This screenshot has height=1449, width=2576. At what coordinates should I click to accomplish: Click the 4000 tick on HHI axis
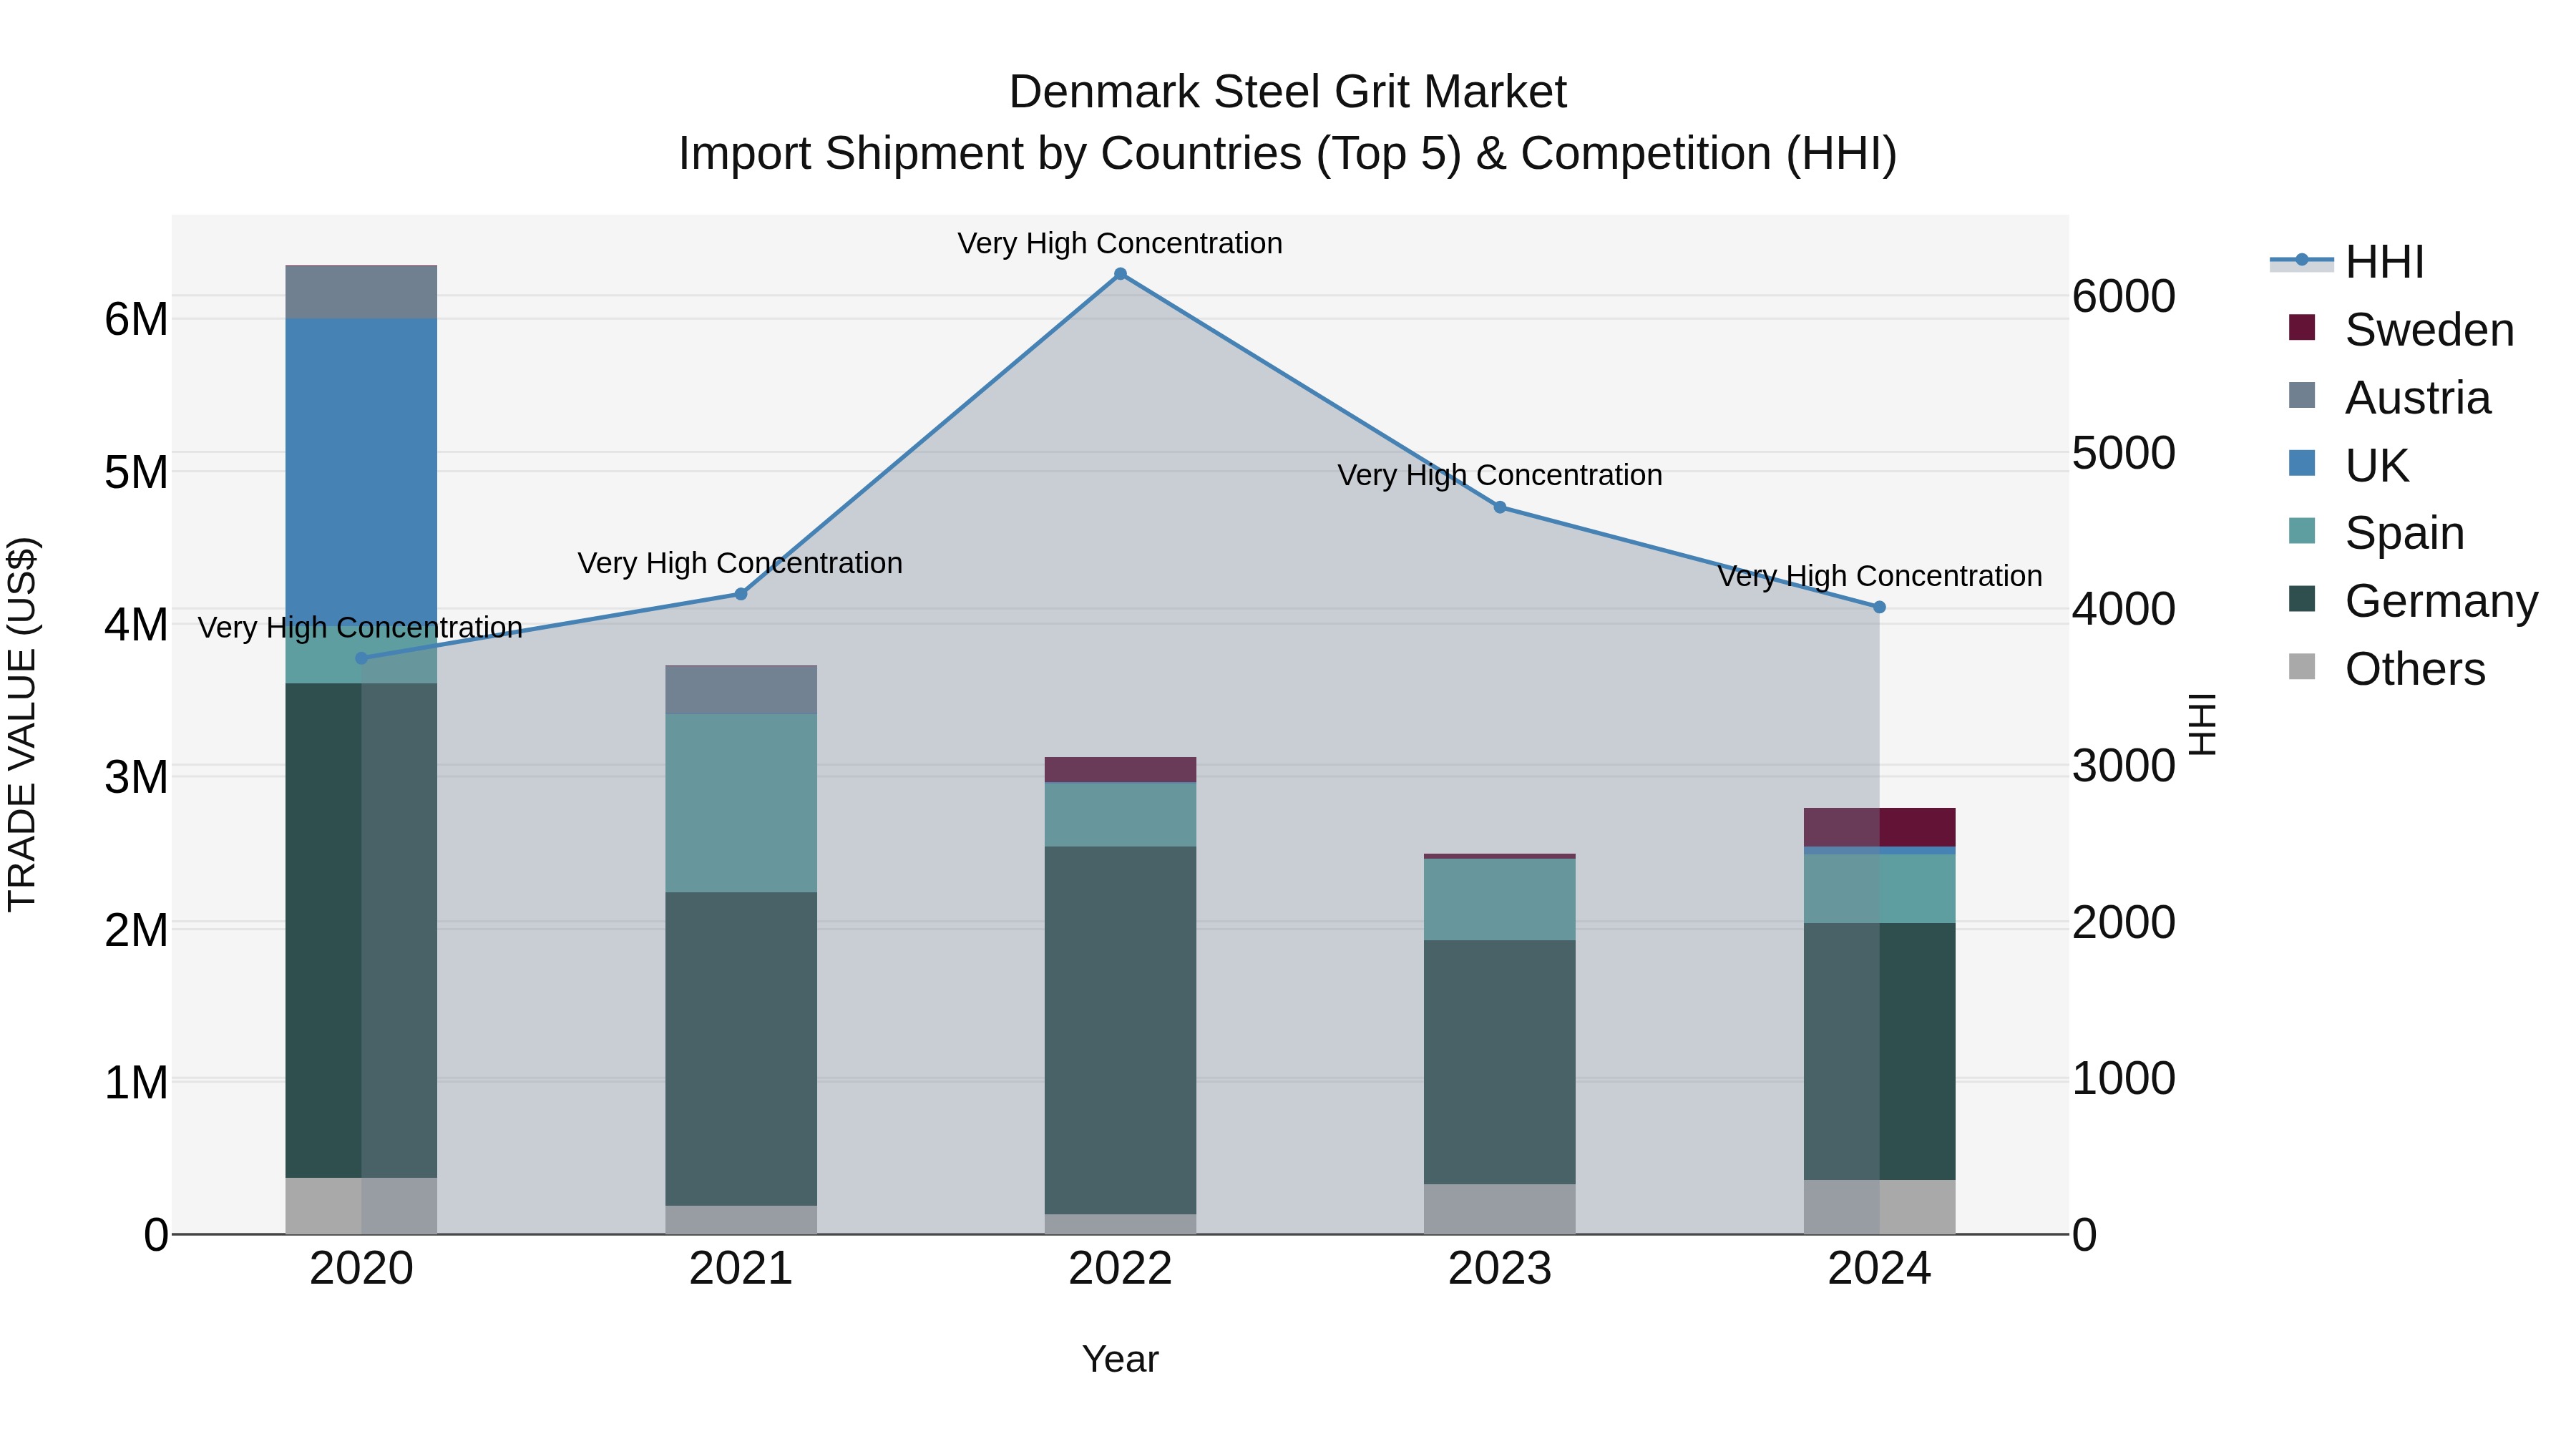point(2123,609)
